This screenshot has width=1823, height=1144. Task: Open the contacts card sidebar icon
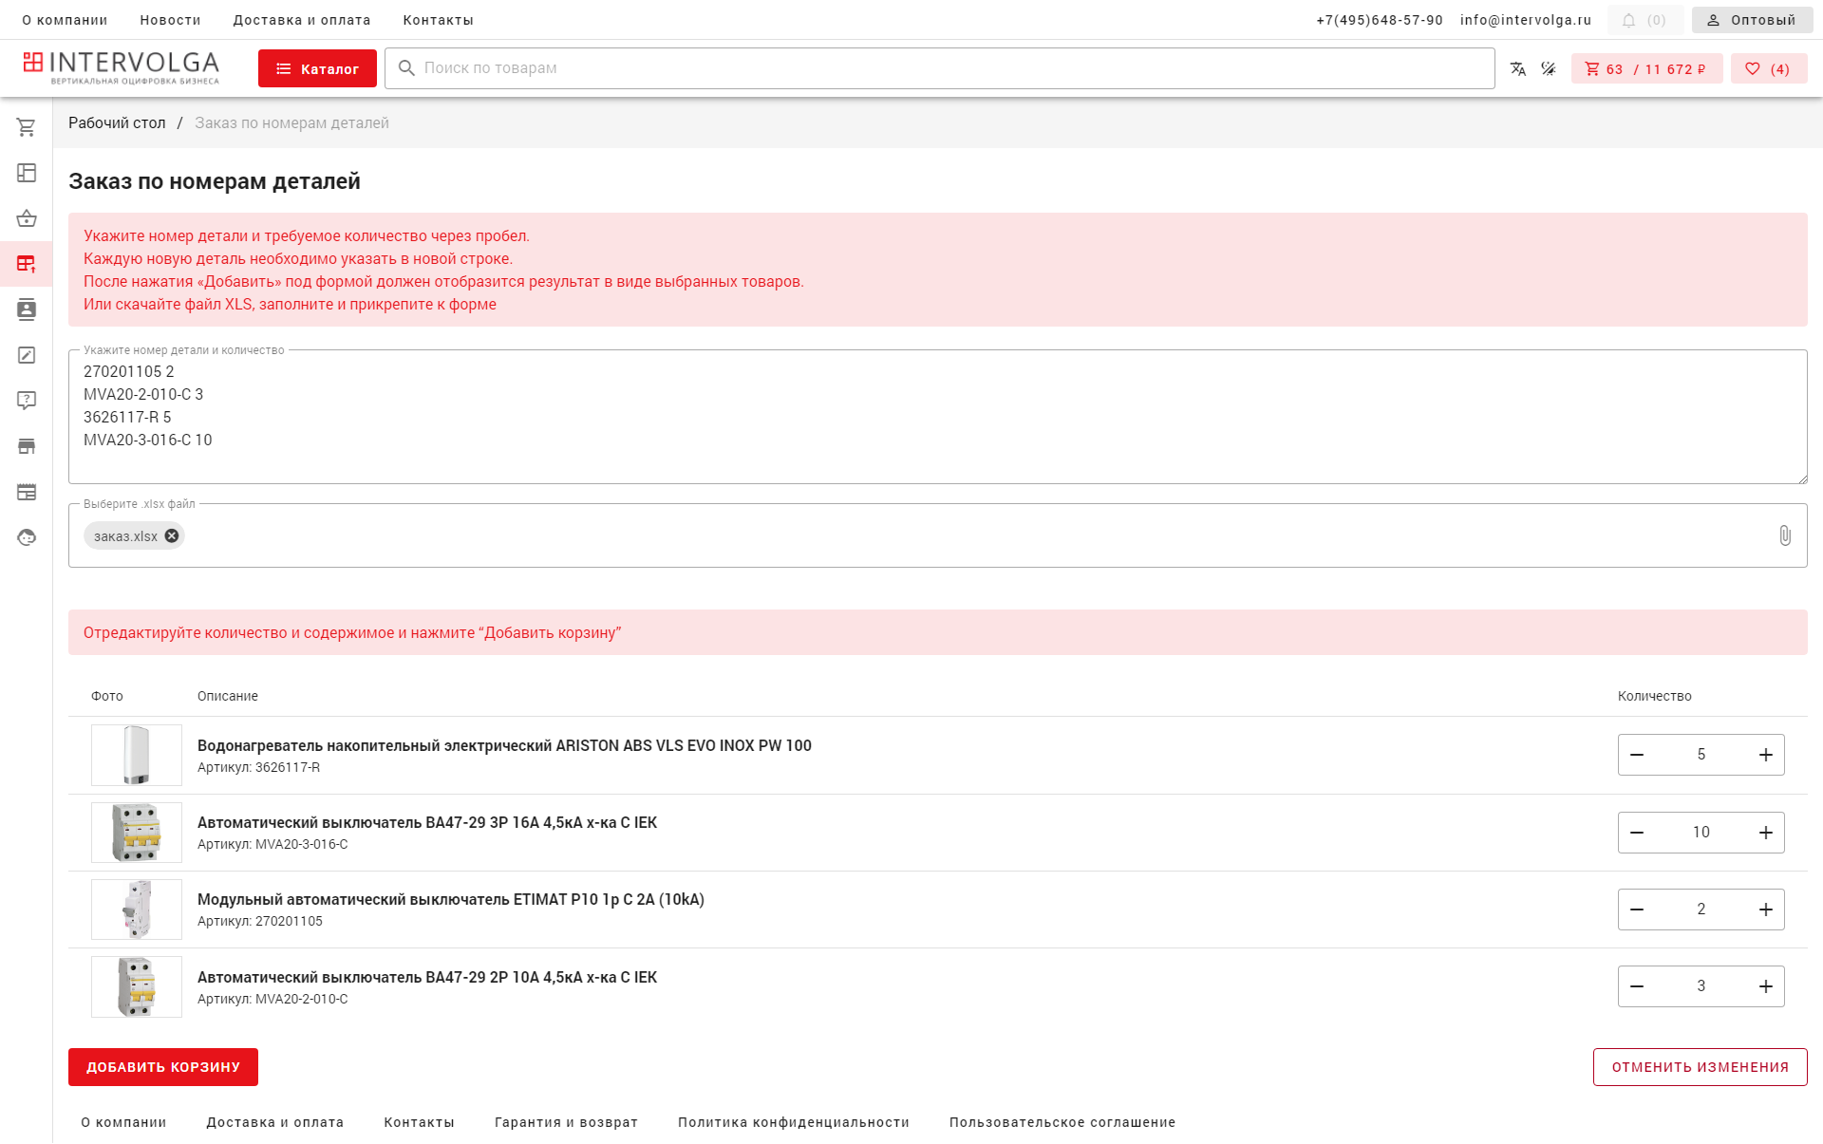click(27, 309)
